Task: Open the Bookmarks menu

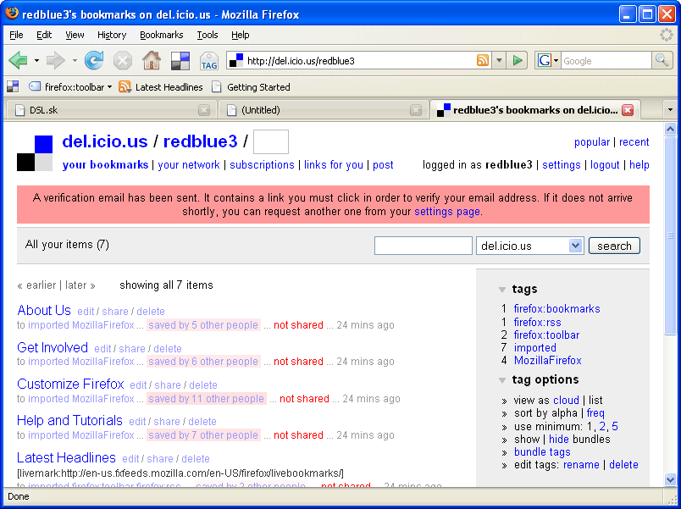Action: [162, 35]
